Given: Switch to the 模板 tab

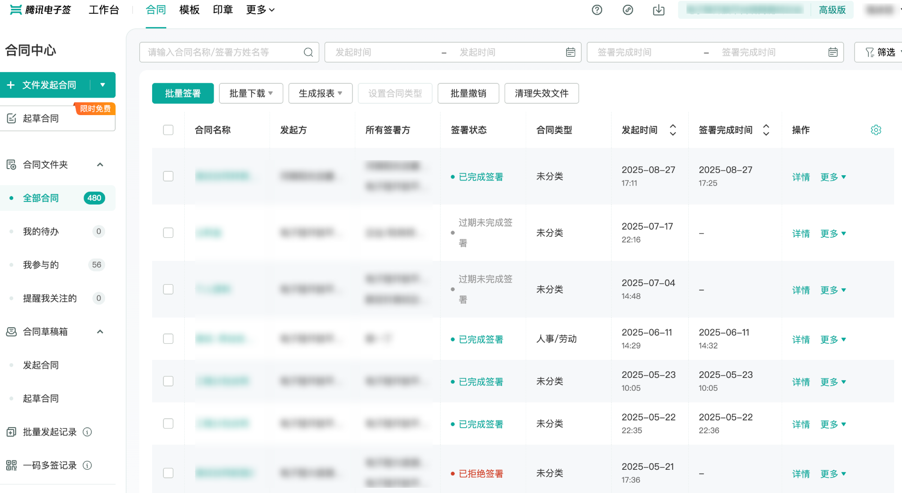Looking at the screenshot, I should [189, 10].
